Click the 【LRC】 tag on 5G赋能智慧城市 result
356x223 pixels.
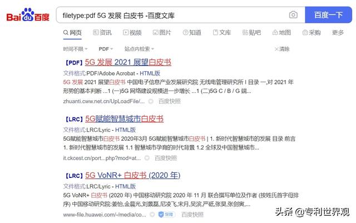coord(74,120)
